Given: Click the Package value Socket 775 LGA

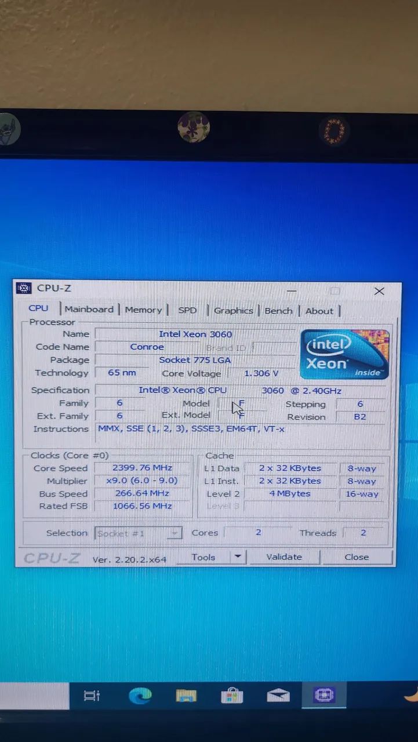Looking at the screenshot, I should pyautogui.click(x=195, y=360).
